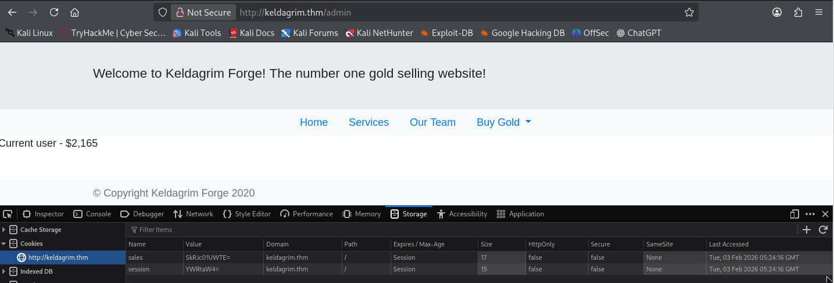834x283 pixels.
Task: Collapse the Cookies tree node
Action: 4,244
